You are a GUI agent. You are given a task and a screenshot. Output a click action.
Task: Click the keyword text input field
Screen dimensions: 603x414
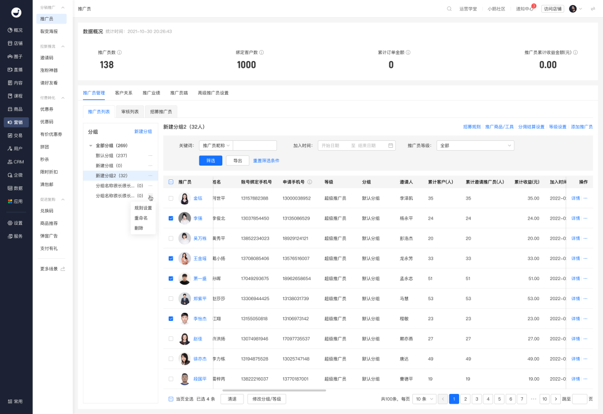[x=255, y=145]
